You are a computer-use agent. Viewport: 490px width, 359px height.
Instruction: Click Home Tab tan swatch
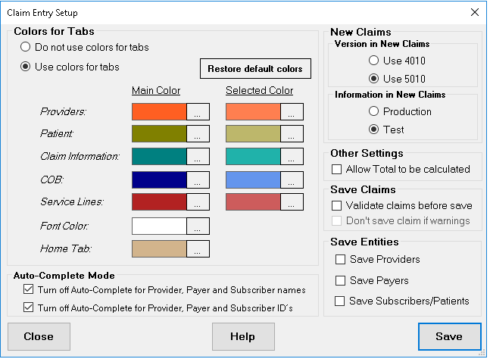click(159, 248)
